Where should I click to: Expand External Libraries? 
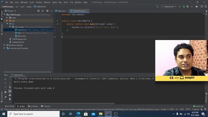(4, 45)
